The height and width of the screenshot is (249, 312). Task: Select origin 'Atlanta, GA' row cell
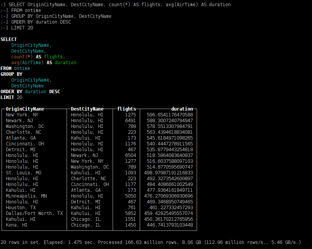[x=21, y=138]
